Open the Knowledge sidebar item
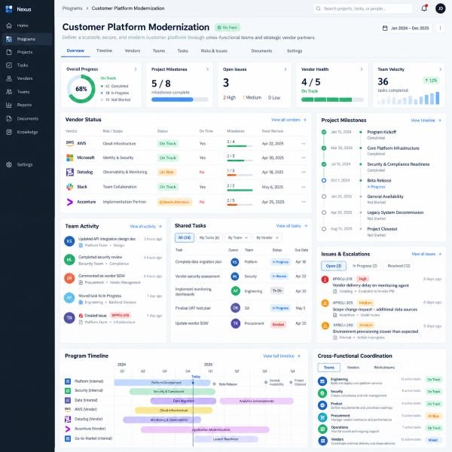Screen dimensions: 452x452 (x=26, y=132)
